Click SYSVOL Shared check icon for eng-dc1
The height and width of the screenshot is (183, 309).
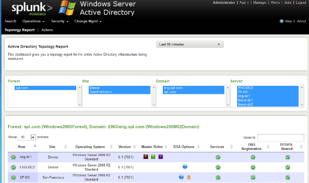point(288,157)
